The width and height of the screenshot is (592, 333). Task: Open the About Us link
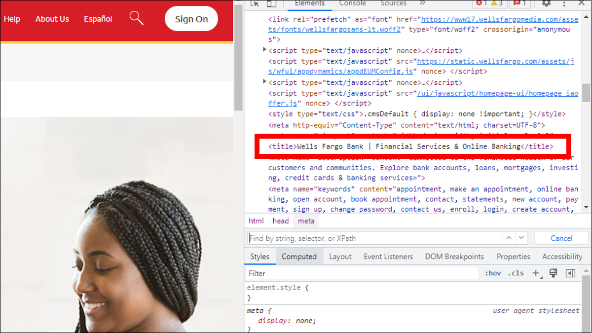tap(52, 19)
